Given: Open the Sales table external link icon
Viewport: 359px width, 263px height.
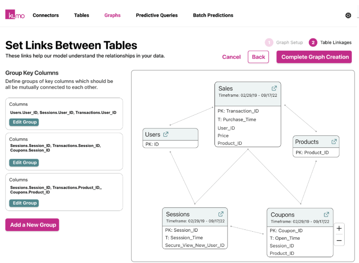Looking at the screenshot, I should (274, 88).
